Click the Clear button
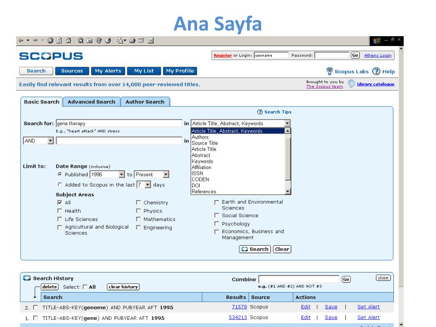Screen dimensions: 436x327 tap(282, 249)
